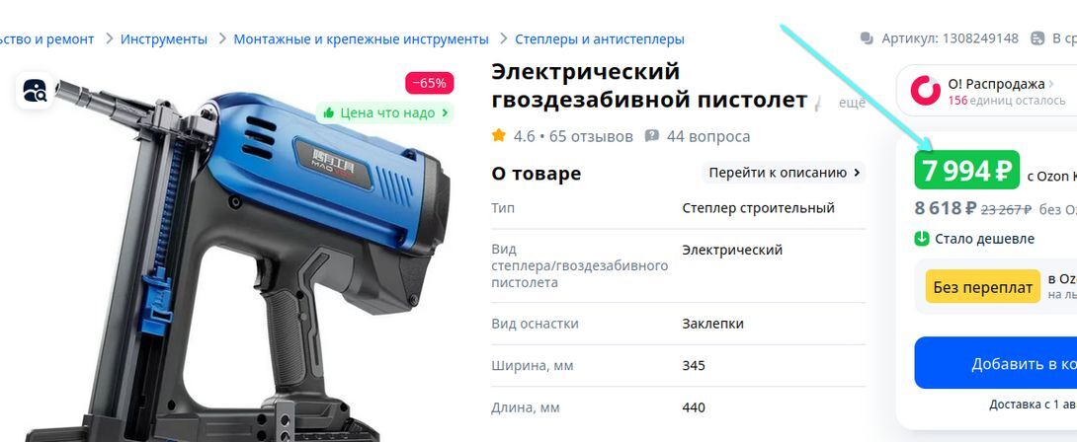Click the copy icon next to Артикул

867,38
